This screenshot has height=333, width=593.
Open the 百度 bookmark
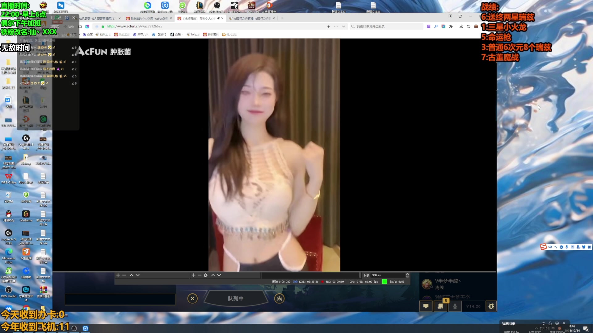pyautogui.click(x=88, y=34)
